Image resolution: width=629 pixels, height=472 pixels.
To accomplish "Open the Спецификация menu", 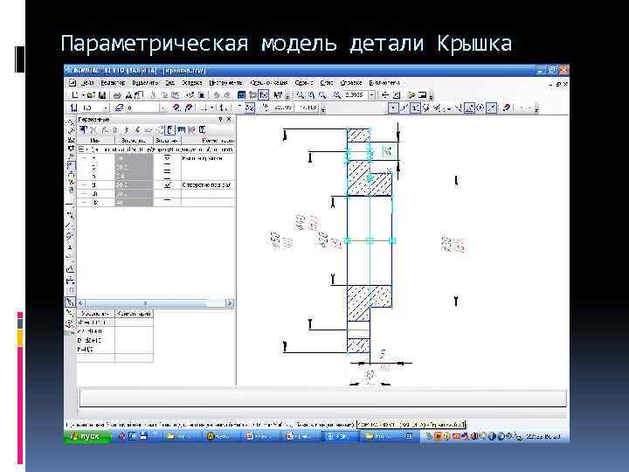I will point(269,83).
